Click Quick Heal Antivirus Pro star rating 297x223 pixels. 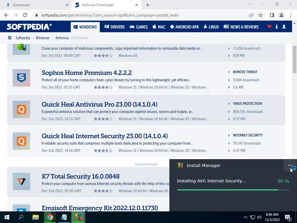[x=103, y=119]
